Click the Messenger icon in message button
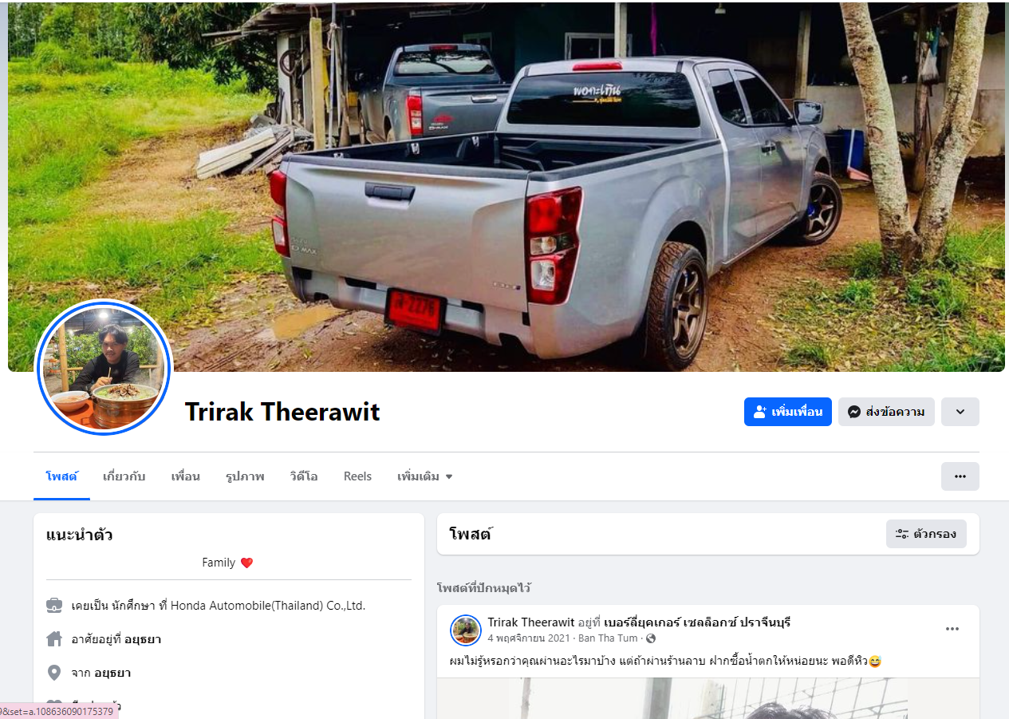Image resolution: width=1009 pixels, height=719 pixels. coord(853,412)
